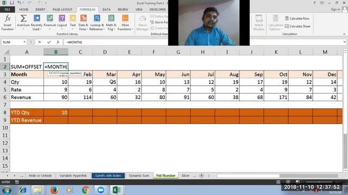
Task: Open the Watch Window
Action: click(x=259, y=23)
